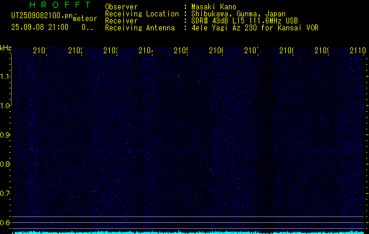Click the 0.7 kHz axis label
This screenshot has height=234, width=369.
pos(5,193)
